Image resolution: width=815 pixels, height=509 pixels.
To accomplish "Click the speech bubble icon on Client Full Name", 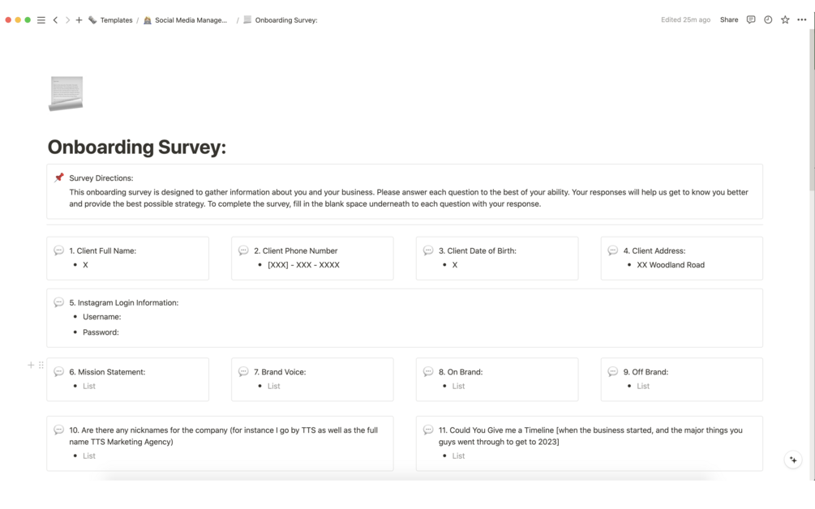I will pos(59,251).
